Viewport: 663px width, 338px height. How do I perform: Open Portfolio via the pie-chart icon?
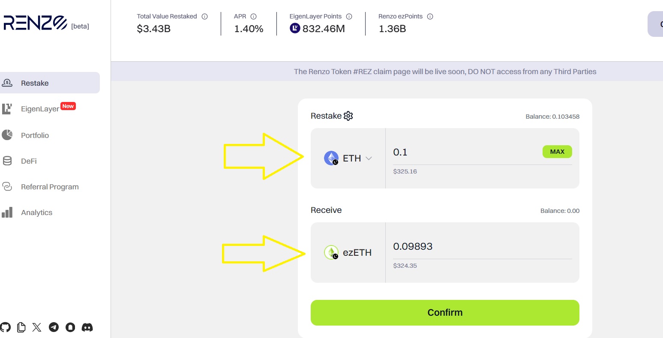point(7,135)
